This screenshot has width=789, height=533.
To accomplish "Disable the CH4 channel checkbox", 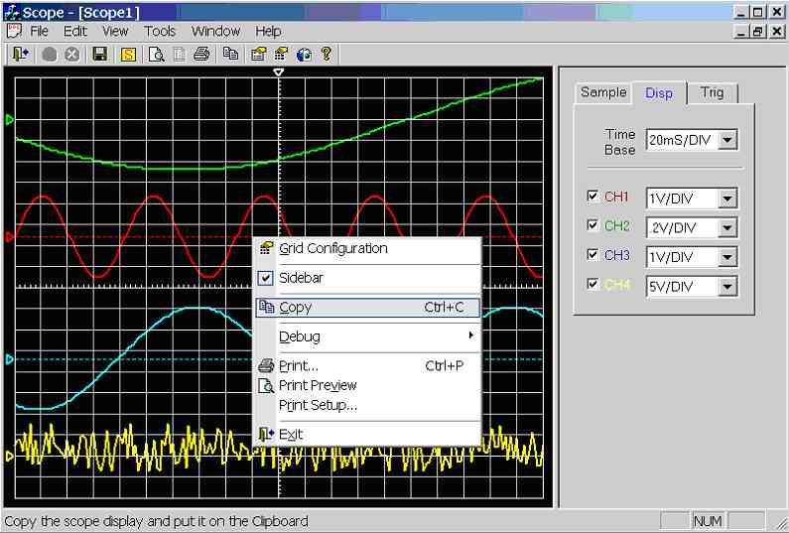I will 593,285.
